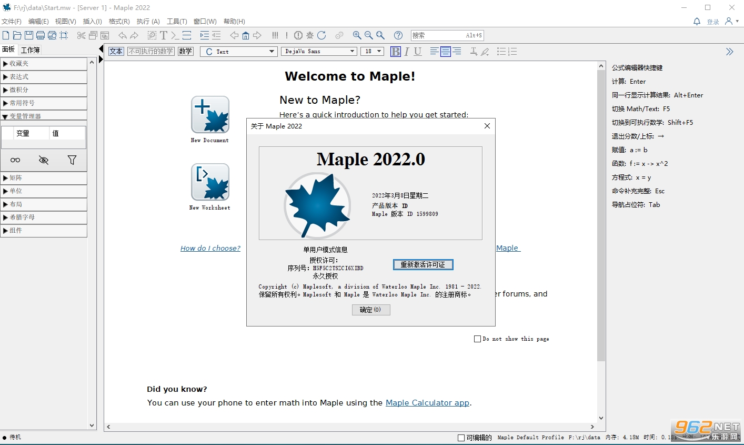Toggle underline formatting

pyautogui.click(x=418, y=51)
